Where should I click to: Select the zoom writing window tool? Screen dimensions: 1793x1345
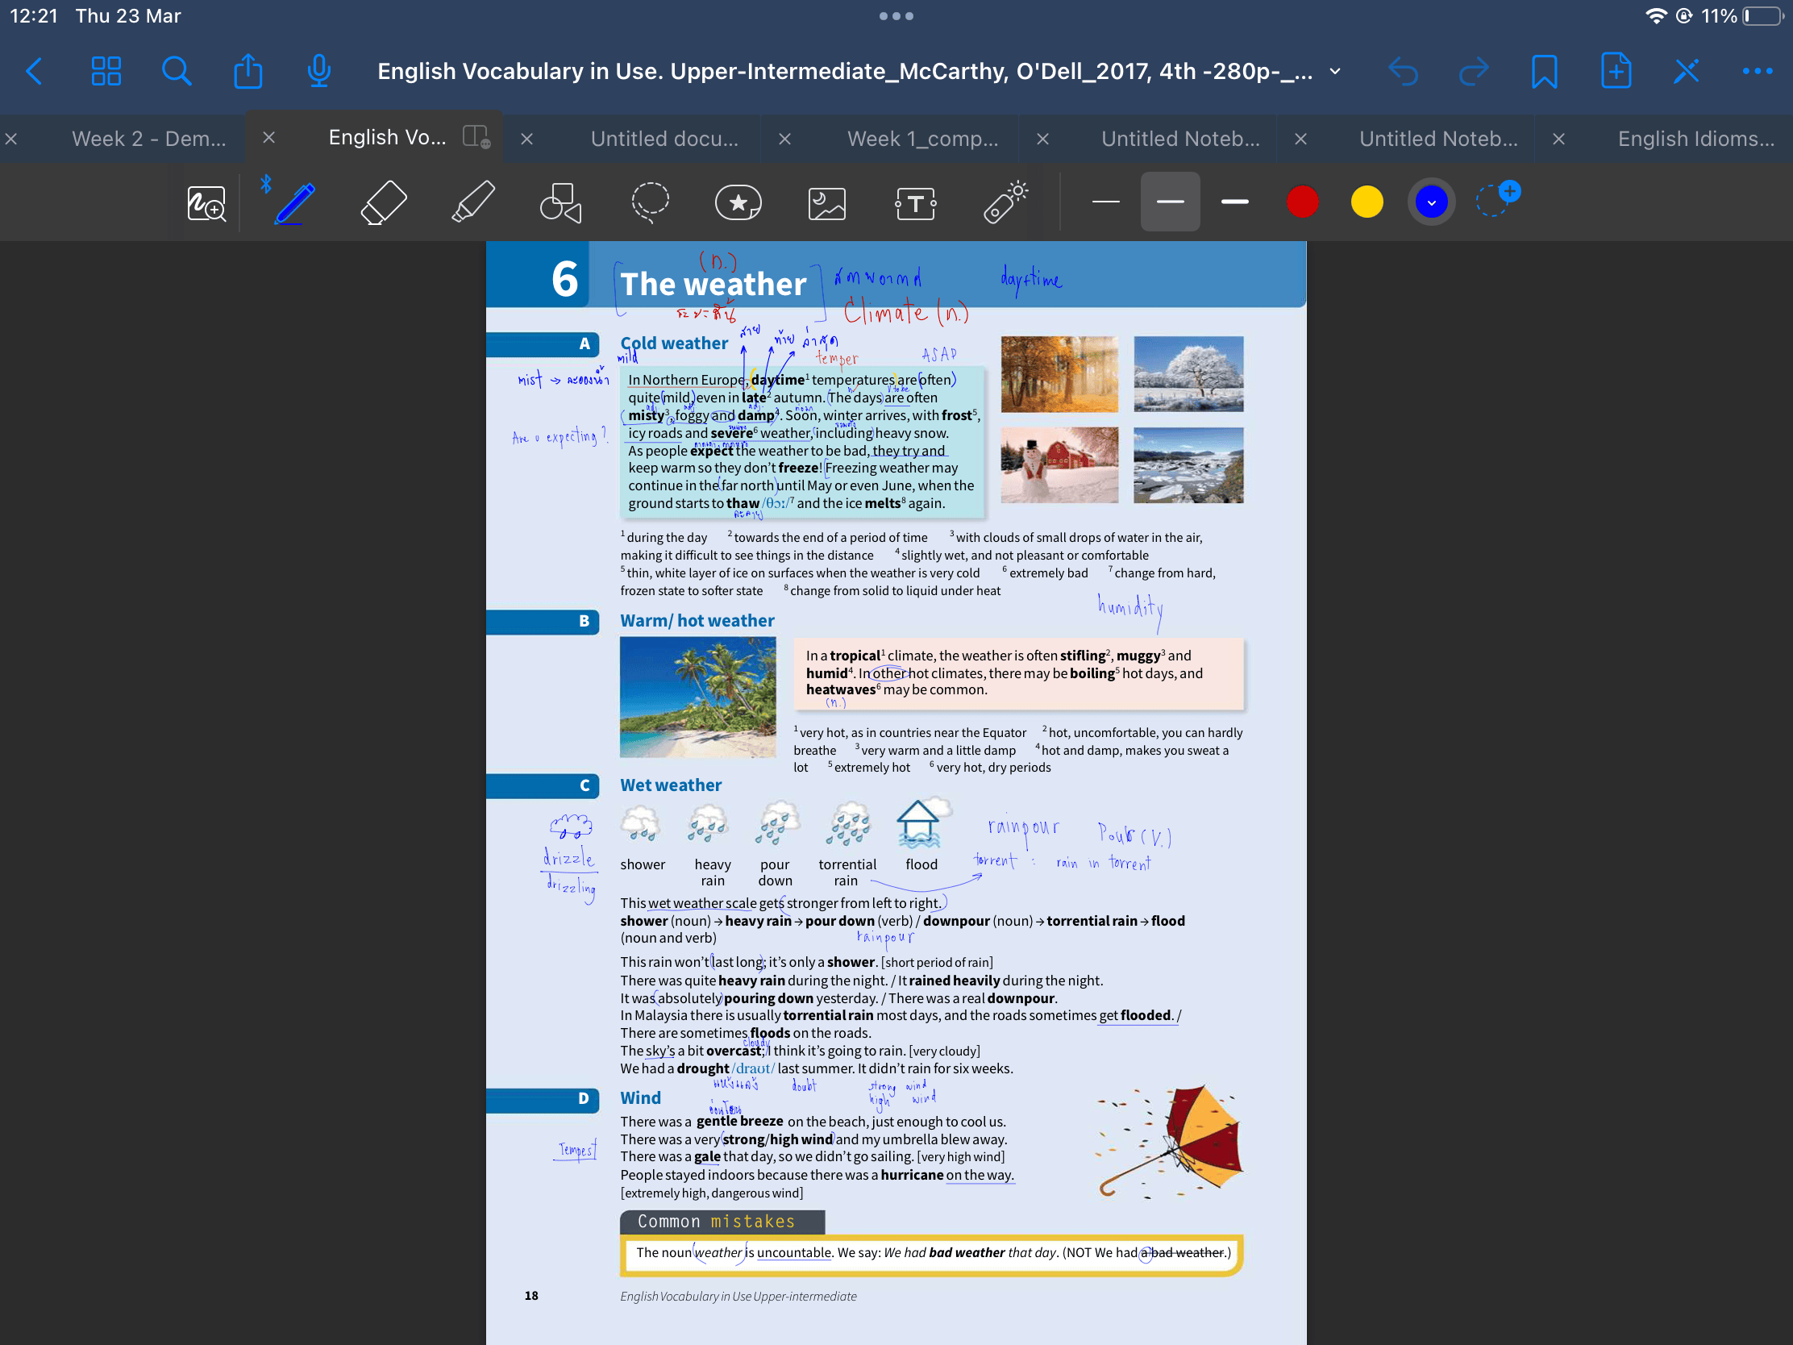[206, 202]
